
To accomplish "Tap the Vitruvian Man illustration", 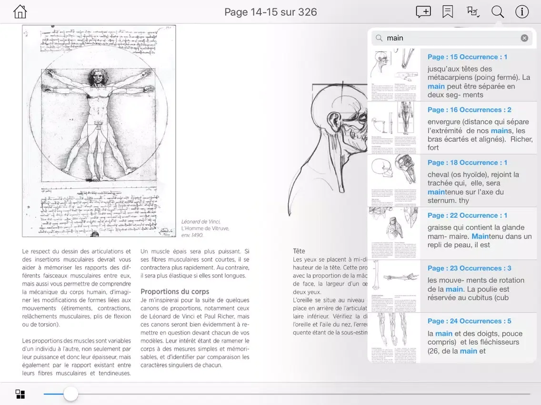I will (x=99, y=131).
